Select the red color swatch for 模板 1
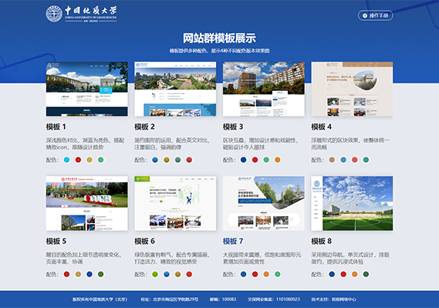Image resolution: width=439 pixels, height=308 pixels. [78, 160]
